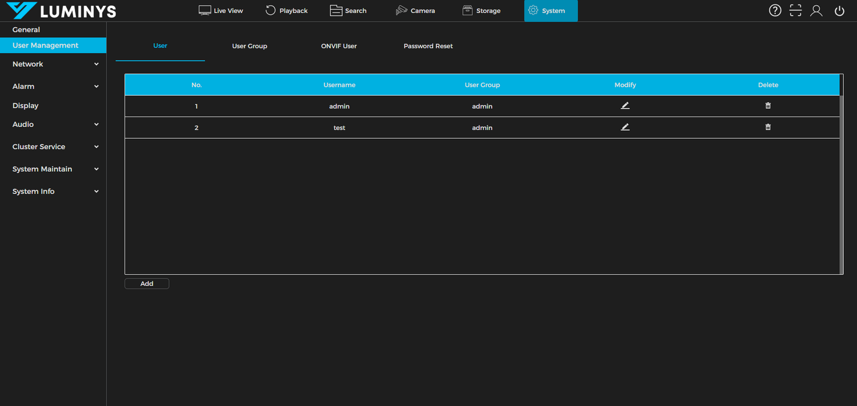Click the power/logout icon in the top corner
Viewport: 857px width, 406px height.
[x=839, y=10]
